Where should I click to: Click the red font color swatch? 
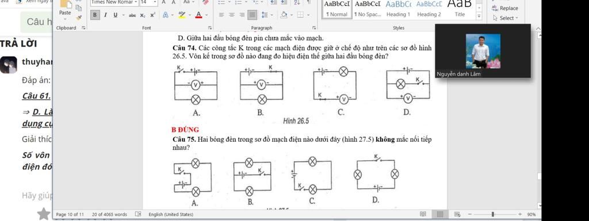click(198, 15)
